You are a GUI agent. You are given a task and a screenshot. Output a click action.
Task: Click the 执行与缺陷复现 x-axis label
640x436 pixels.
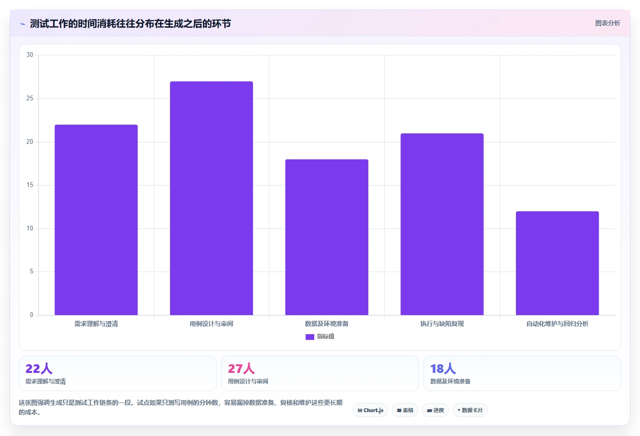point(442,324)
